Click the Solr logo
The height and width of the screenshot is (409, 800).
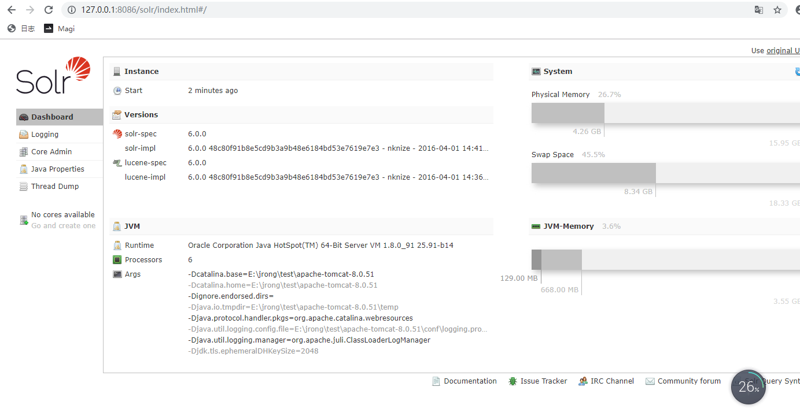(x=53, y=76)
